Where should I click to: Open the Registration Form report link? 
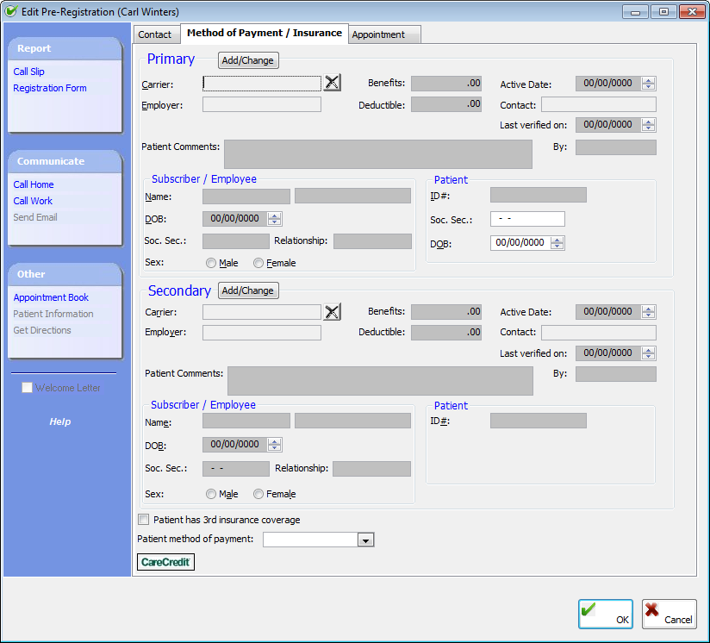(50, 88)
